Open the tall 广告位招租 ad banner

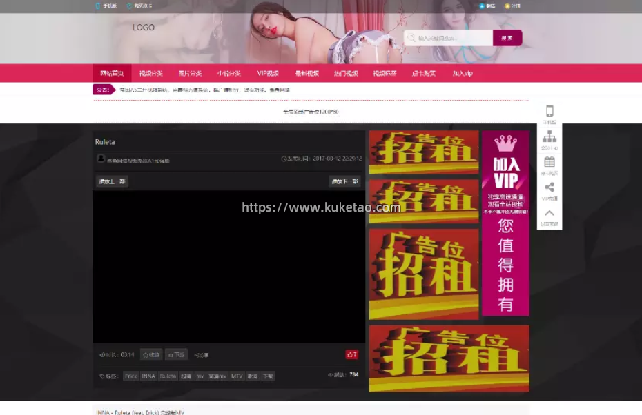(424, 274)
